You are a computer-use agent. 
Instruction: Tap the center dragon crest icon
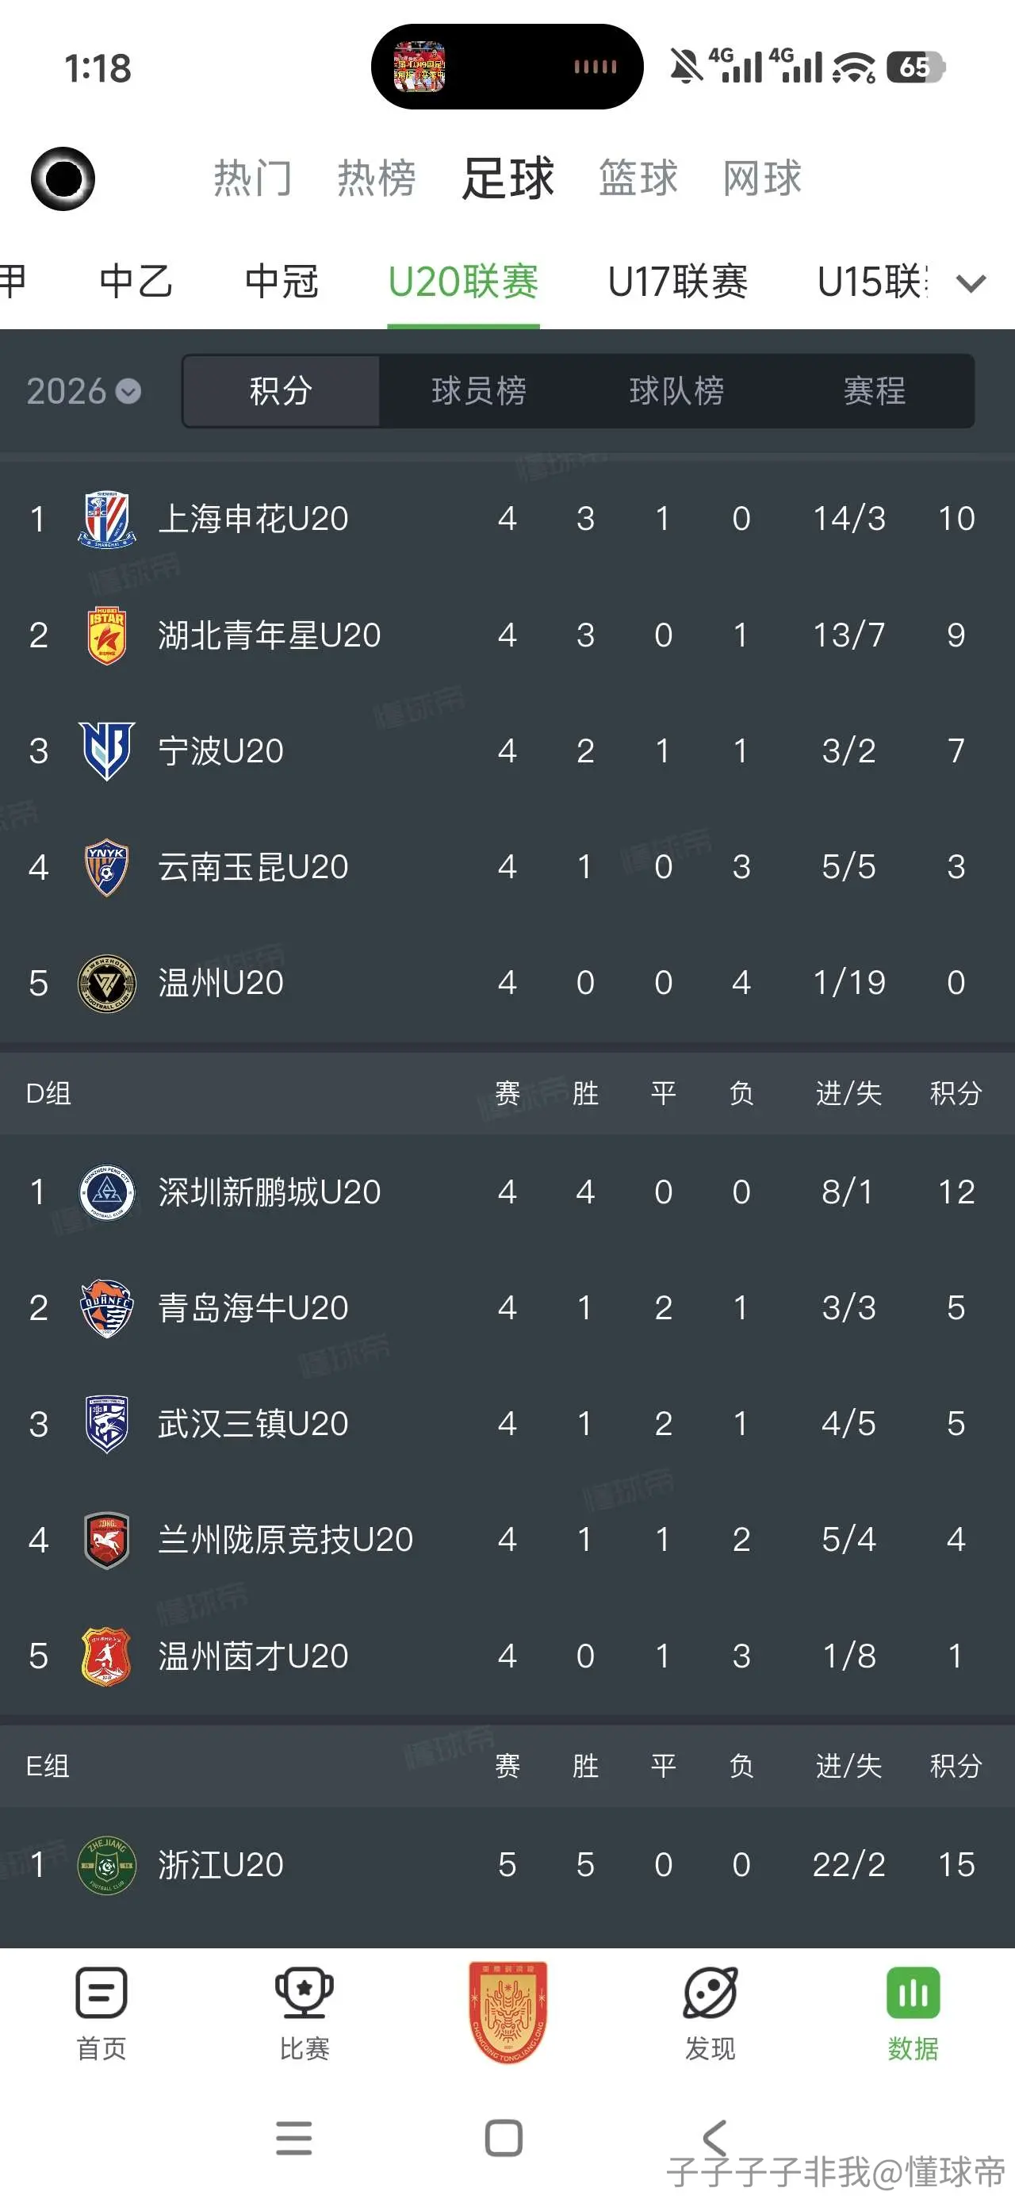coord(508,2013)
